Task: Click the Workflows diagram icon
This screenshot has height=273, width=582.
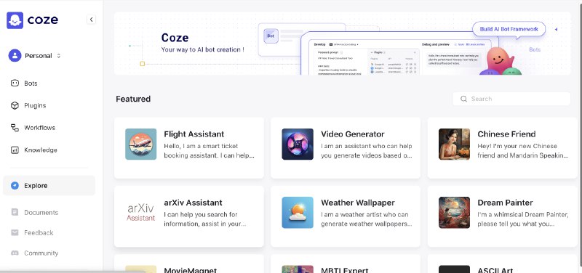Action: 15,128
